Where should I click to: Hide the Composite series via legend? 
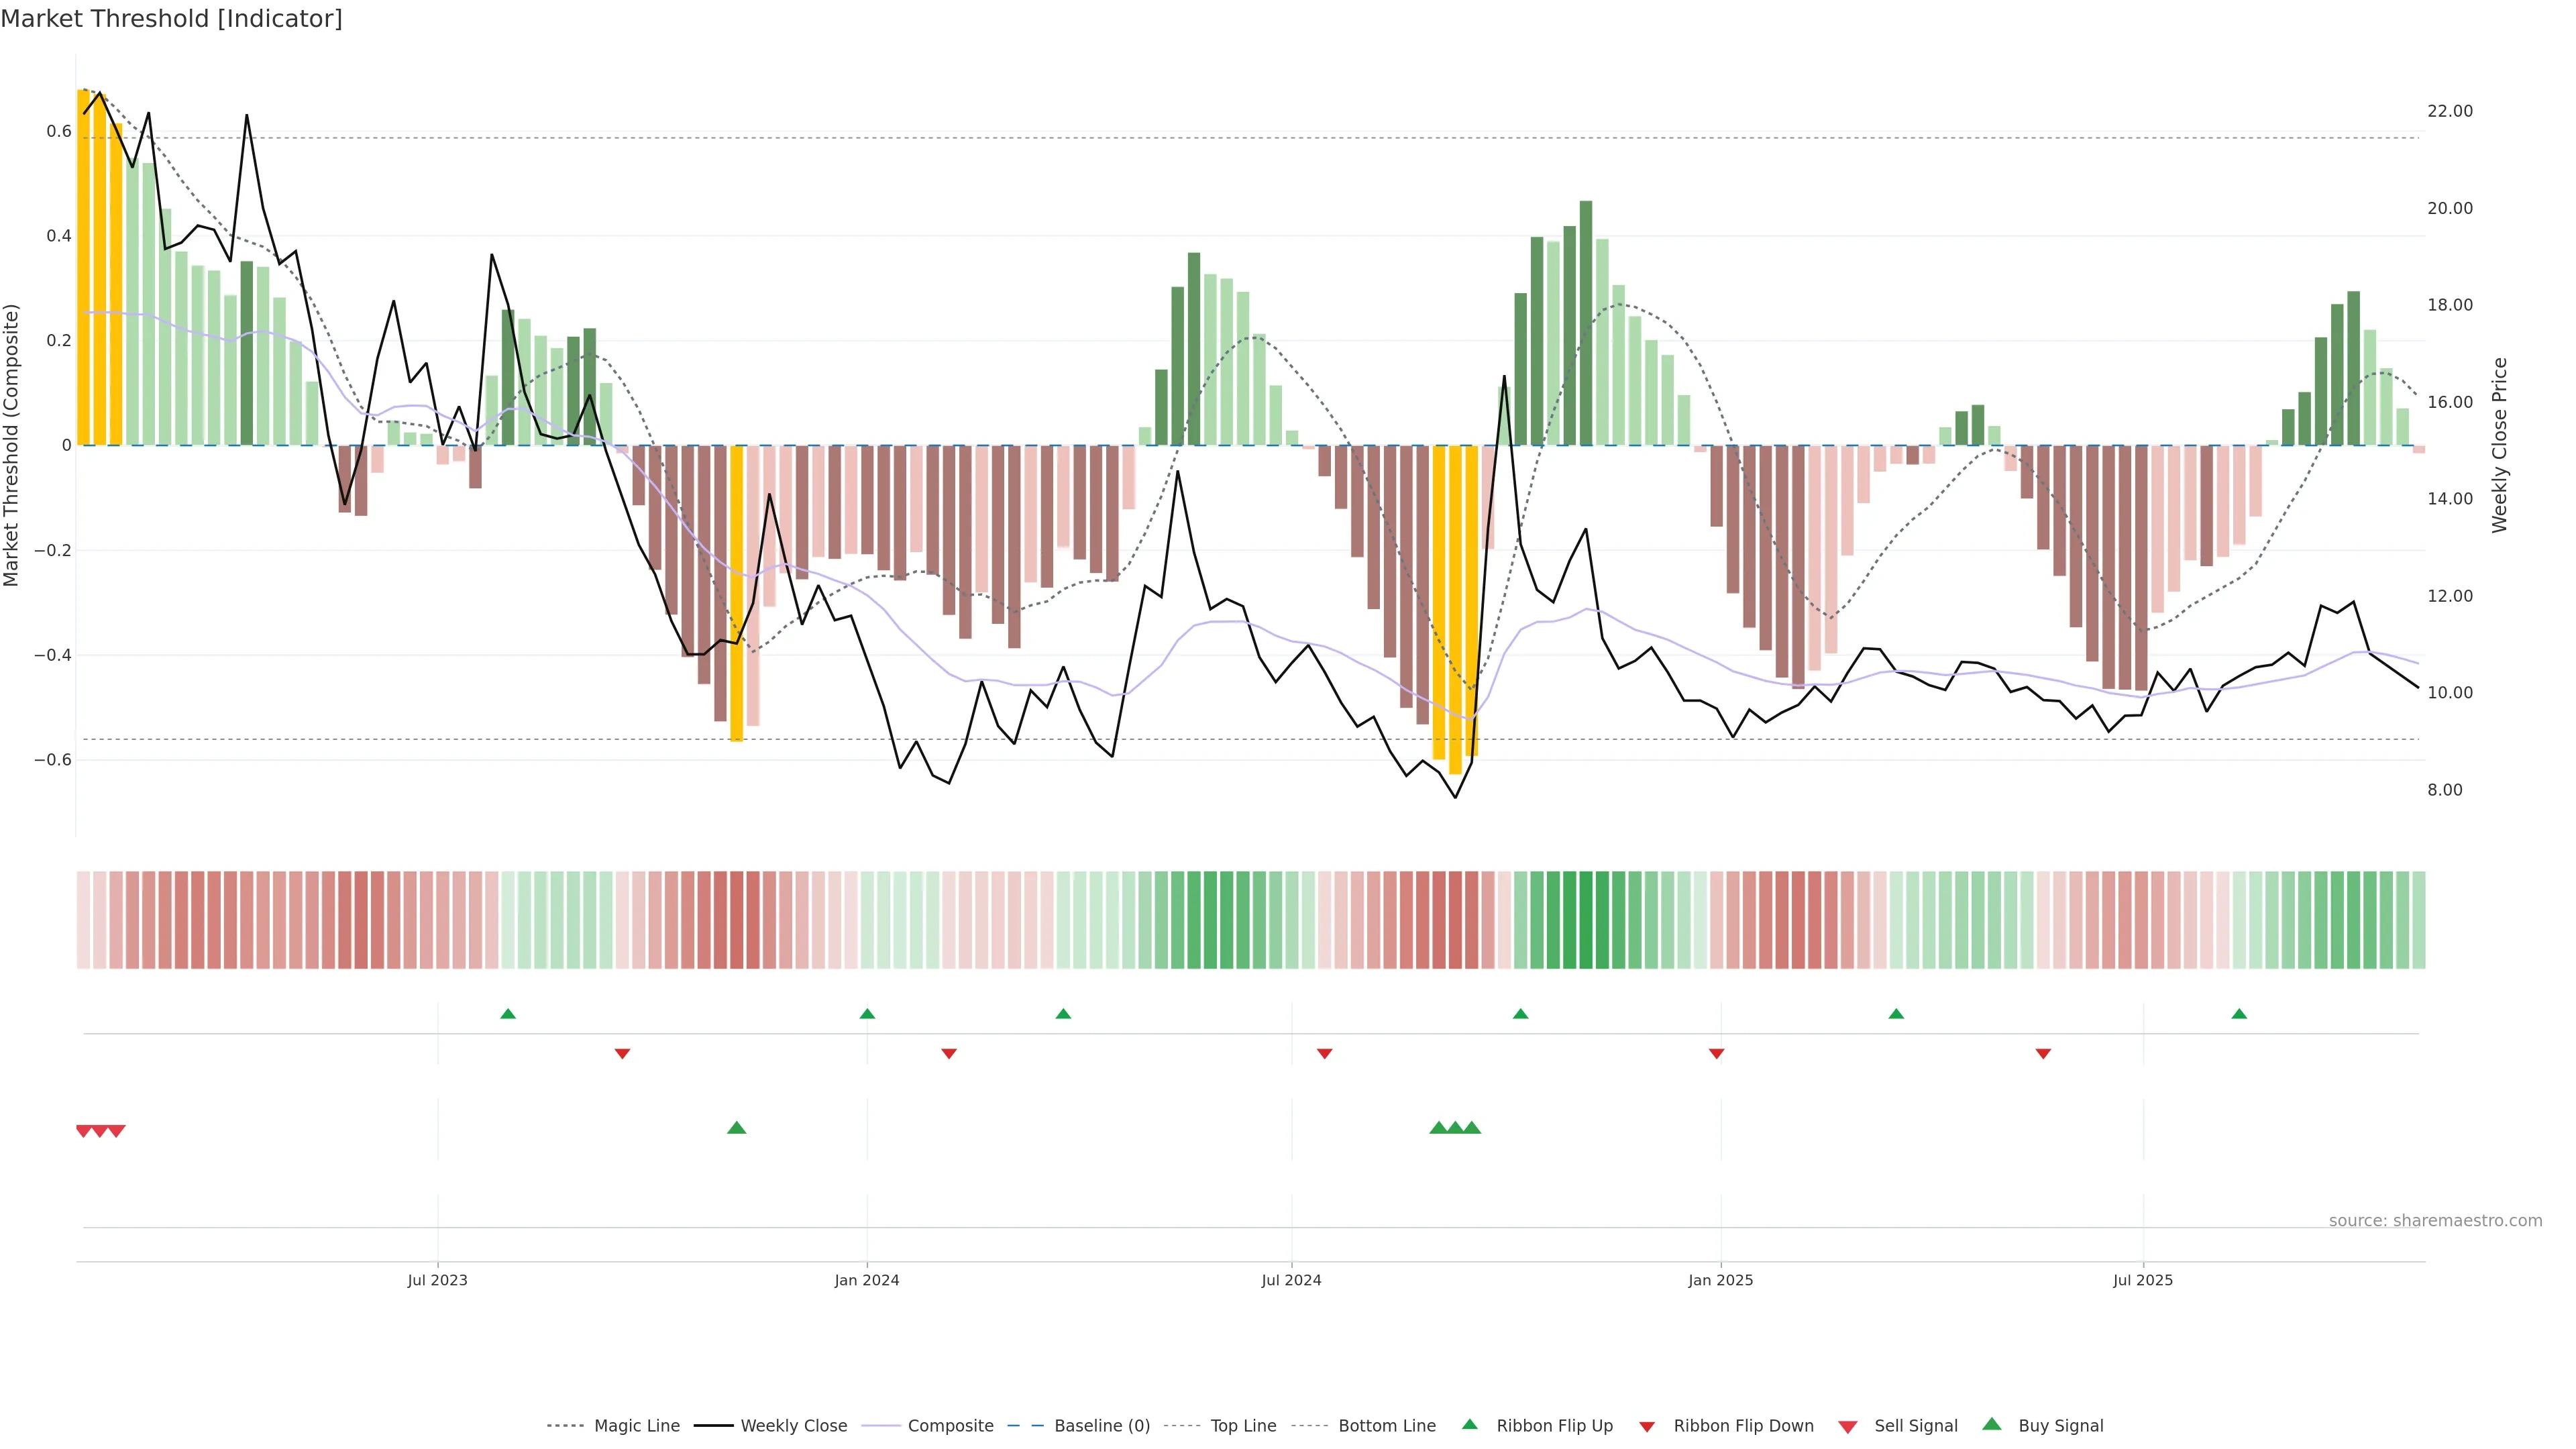(950, 1426)
